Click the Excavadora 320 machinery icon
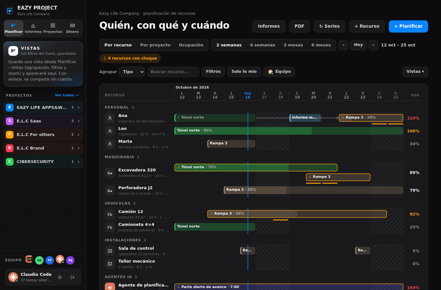 point(110,173)
